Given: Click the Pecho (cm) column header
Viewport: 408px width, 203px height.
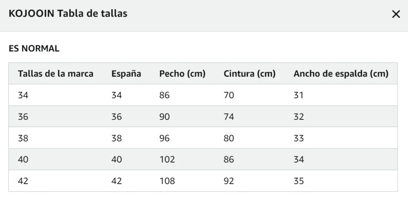Looking at the screenshot, I should pyautogui.click(x=182, y=74).
